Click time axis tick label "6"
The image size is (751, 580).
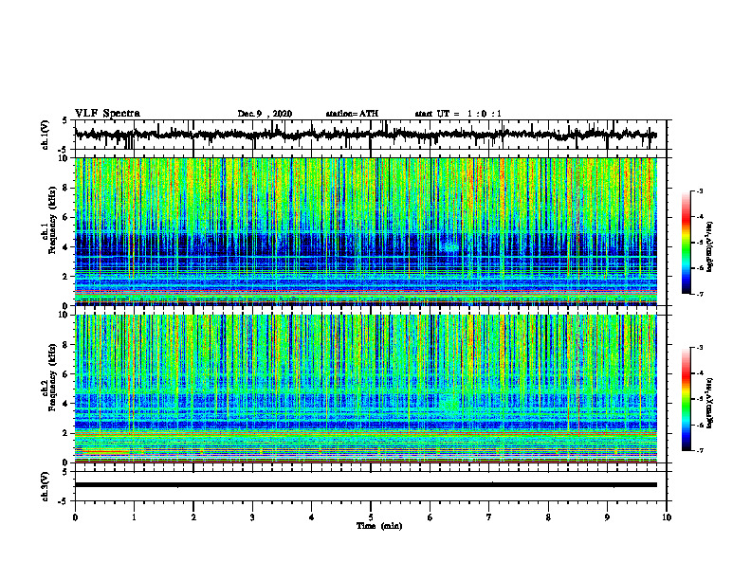(430, 517)
